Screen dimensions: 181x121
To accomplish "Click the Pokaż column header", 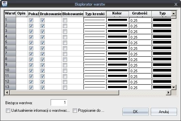I will [x=34, y=14].
